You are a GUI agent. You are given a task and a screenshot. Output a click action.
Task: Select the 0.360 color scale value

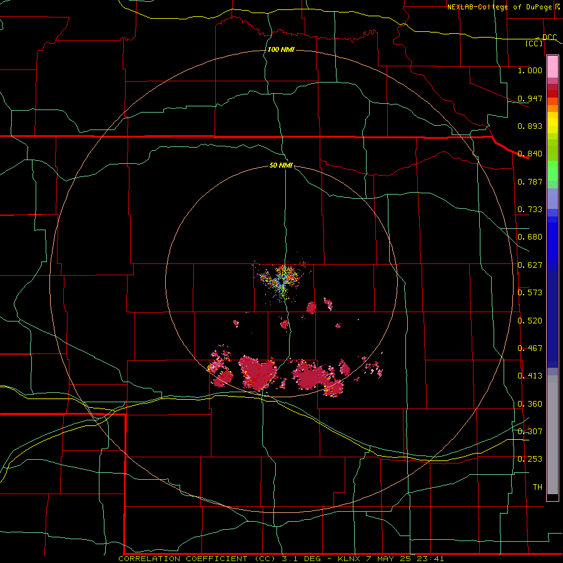tap(530, 404)
